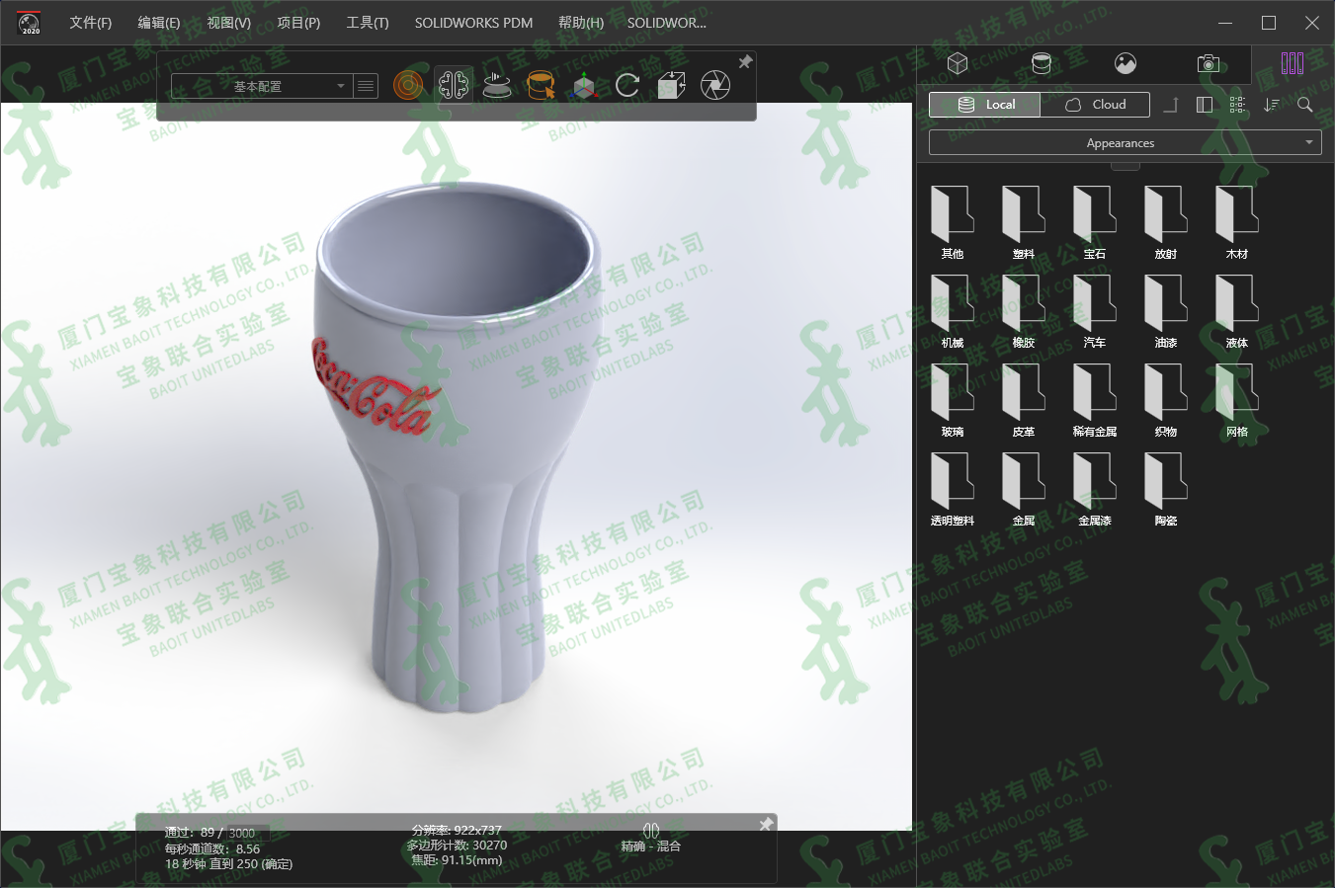
Task: Open the 宝石 appearance folder
Action: [1095, 222]
